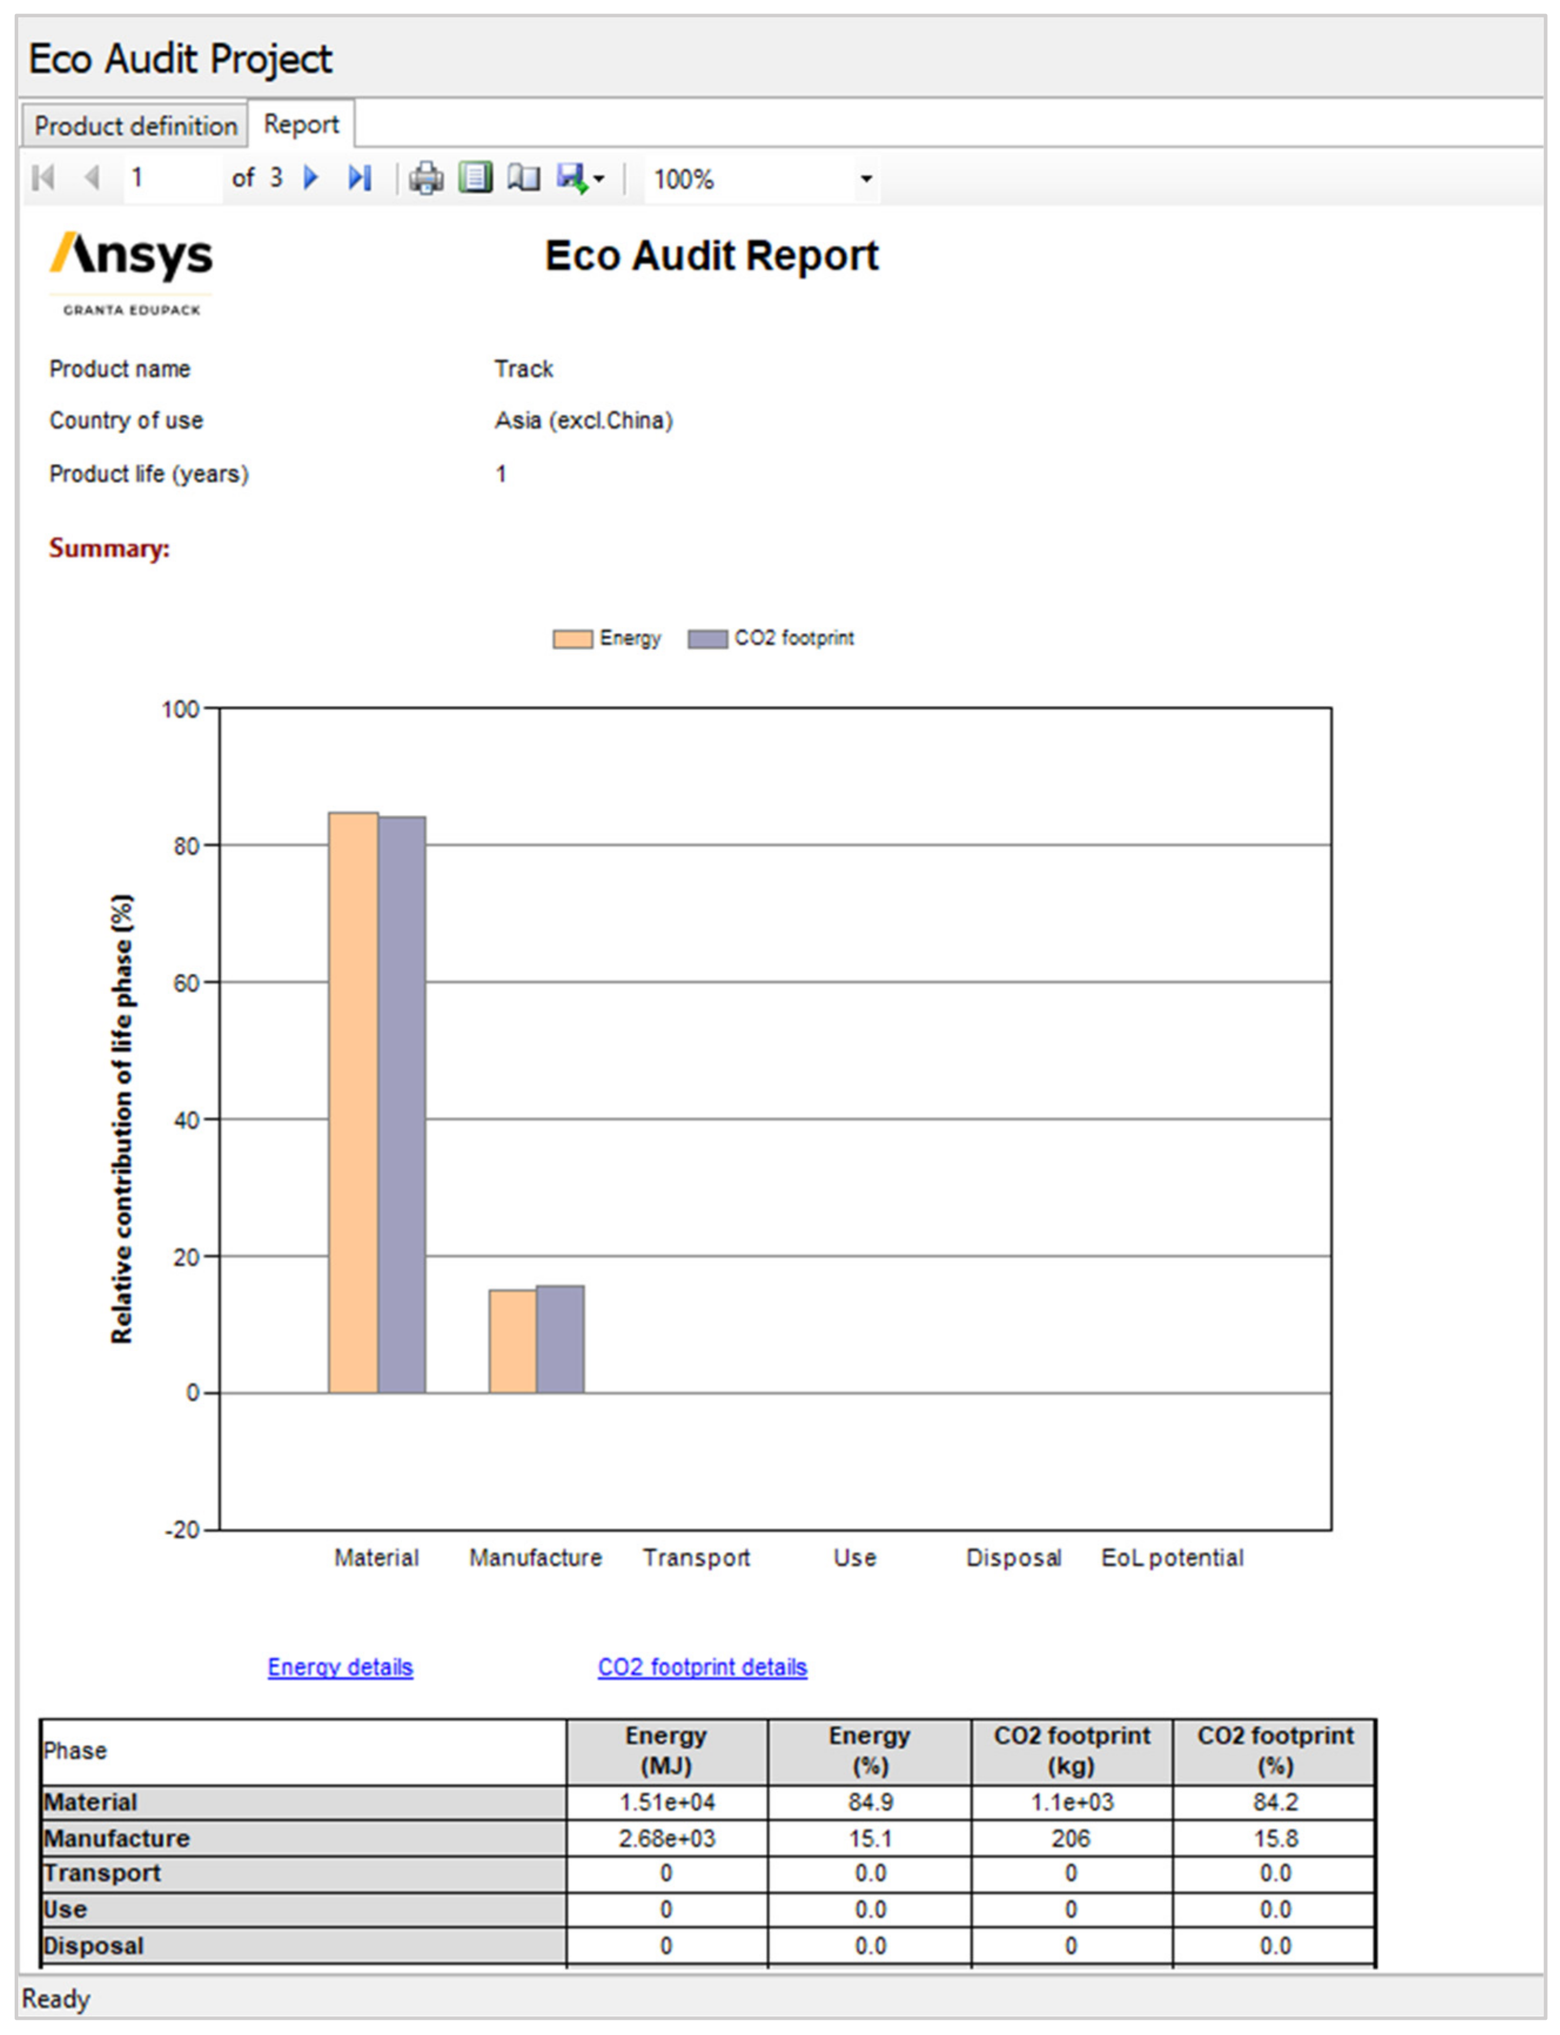
Task: Go to the first report page
Action: (43, 177)
